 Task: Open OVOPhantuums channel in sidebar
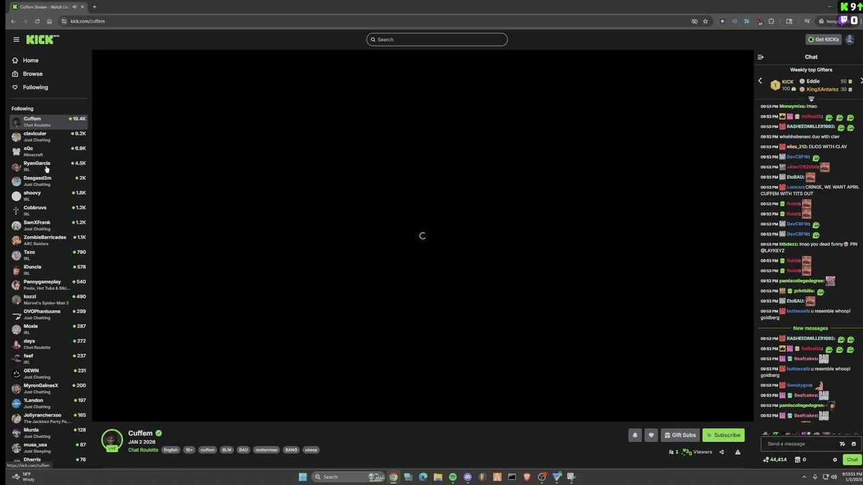(49, 315)
